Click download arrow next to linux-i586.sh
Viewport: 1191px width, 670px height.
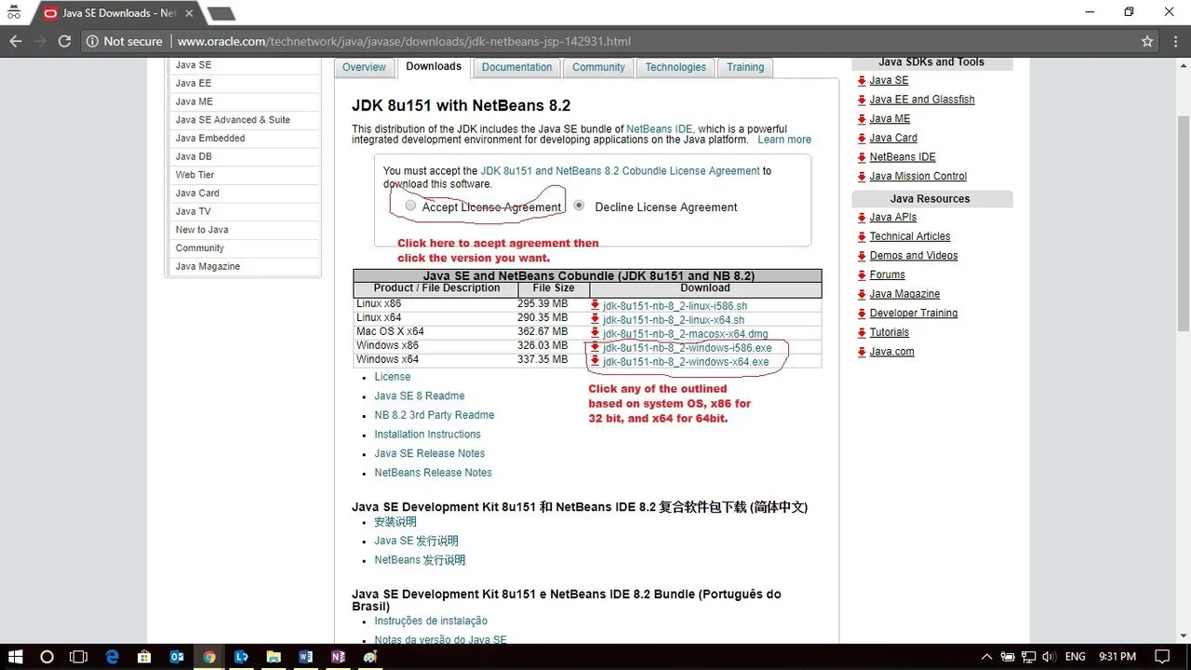point(595,304)
